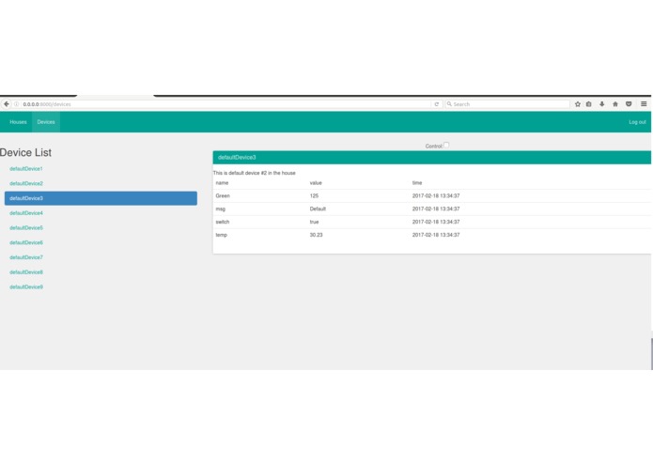
Task: Select defaultDevice1 in Device List
Action: pos(25,168)
